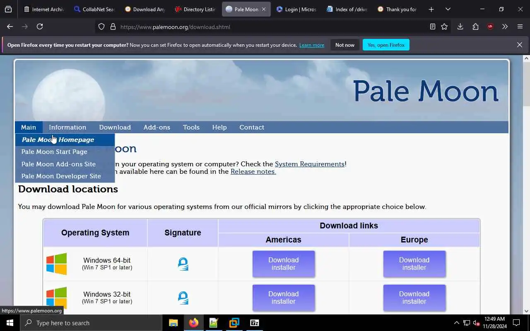Switch to the Index of /drive tab
530x331 pixels.
point(347,9)
